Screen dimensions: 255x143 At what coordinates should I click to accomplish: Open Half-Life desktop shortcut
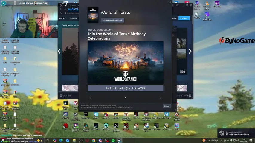[126, 127]
